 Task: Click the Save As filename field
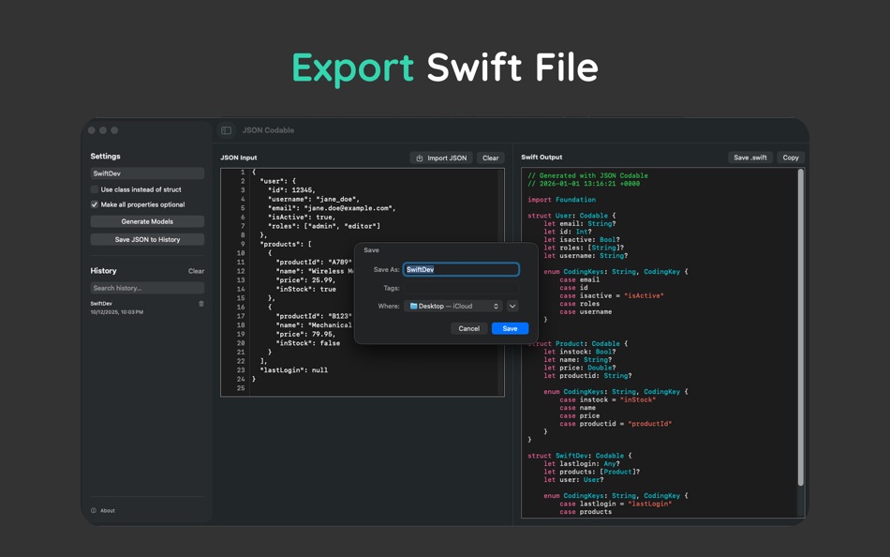[x=461, y=269]
